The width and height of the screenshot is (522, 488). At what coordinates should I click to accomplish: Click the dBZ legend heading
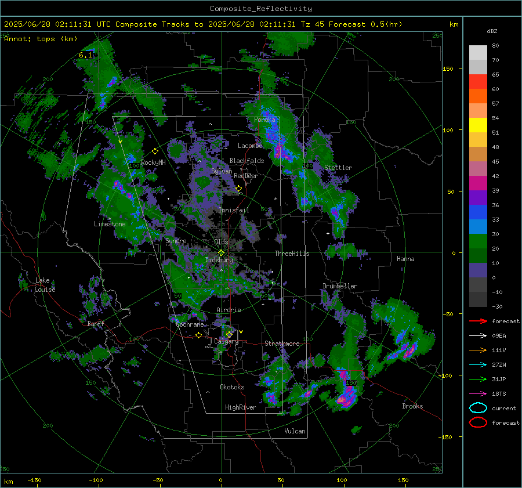pyautogui.click(x=492, y=31)
